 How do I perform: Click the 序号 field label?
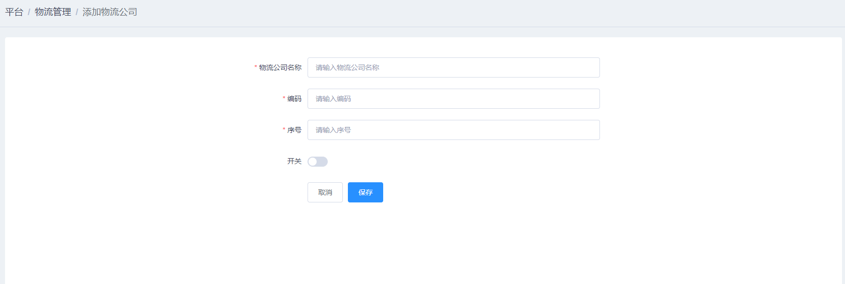click(x=294, y=130)
